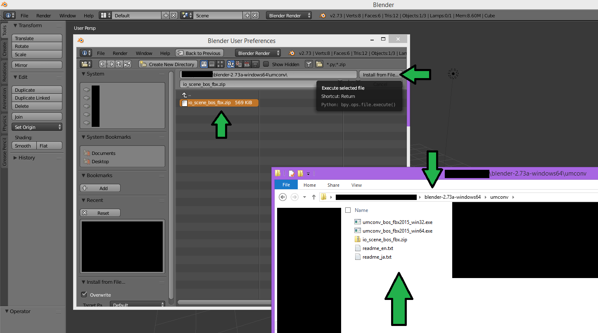The width and height of the screenshot is (598, 333).
Task: Switch file display to detailed list view
Action: [212, 64]
